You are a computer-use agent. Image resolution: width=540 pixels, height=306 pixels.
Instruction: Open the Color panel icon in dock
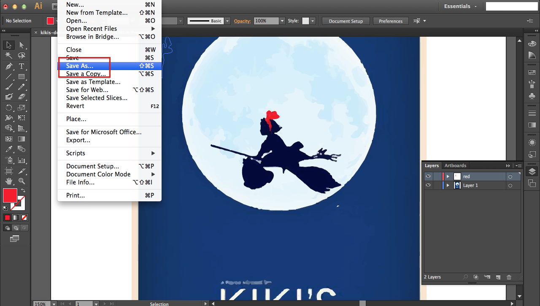point(532,44)
